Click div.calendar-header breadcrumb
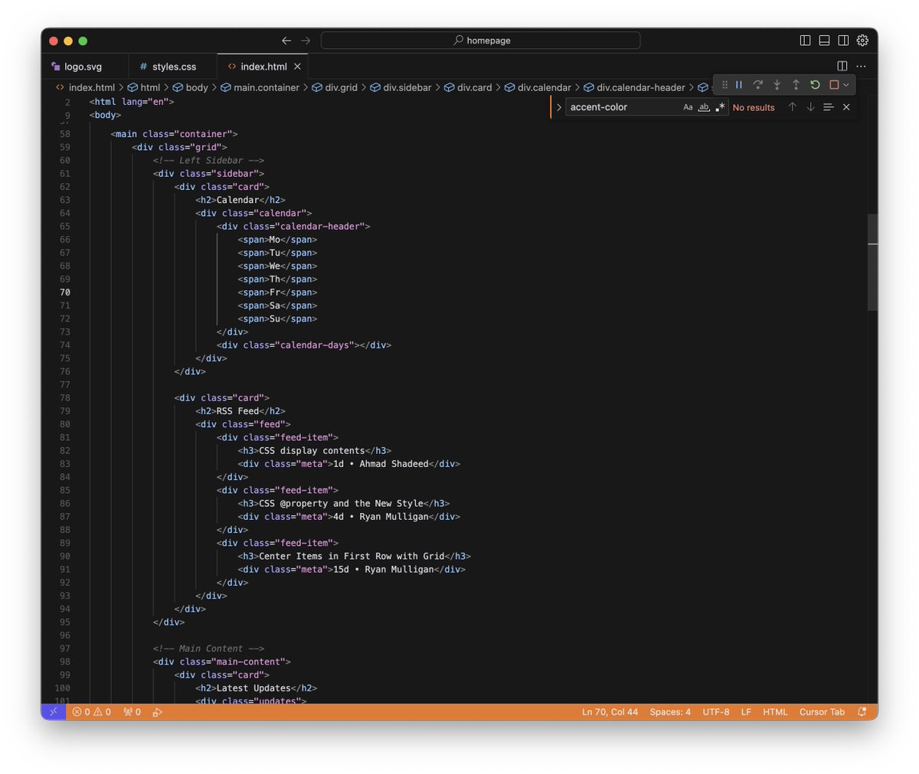The width and height of the screenshot is (919, 774). click(634, 87)
